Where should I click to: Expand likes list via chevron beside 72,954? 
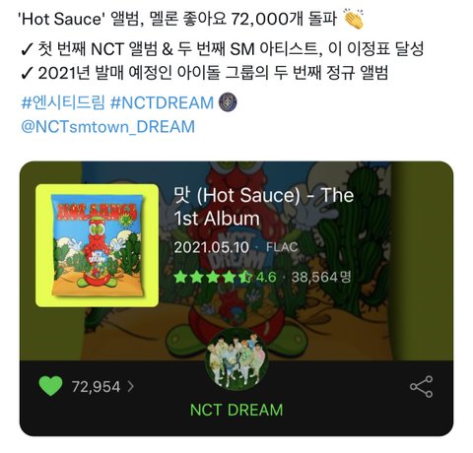pos(130,386)
